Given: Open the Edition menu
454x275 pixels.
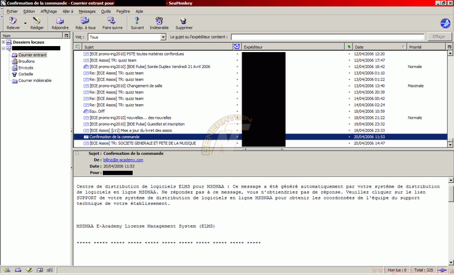Looking at the screenshot, I should pyautogui.click(x=29, y=11).
